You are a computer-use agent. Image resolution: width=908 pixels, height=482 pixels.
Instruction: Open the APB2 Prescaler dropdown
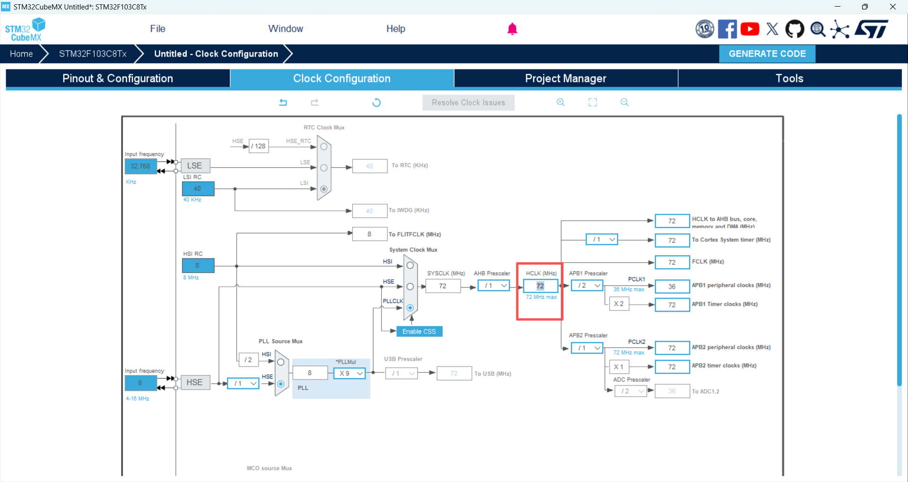[x=587, y=348]
